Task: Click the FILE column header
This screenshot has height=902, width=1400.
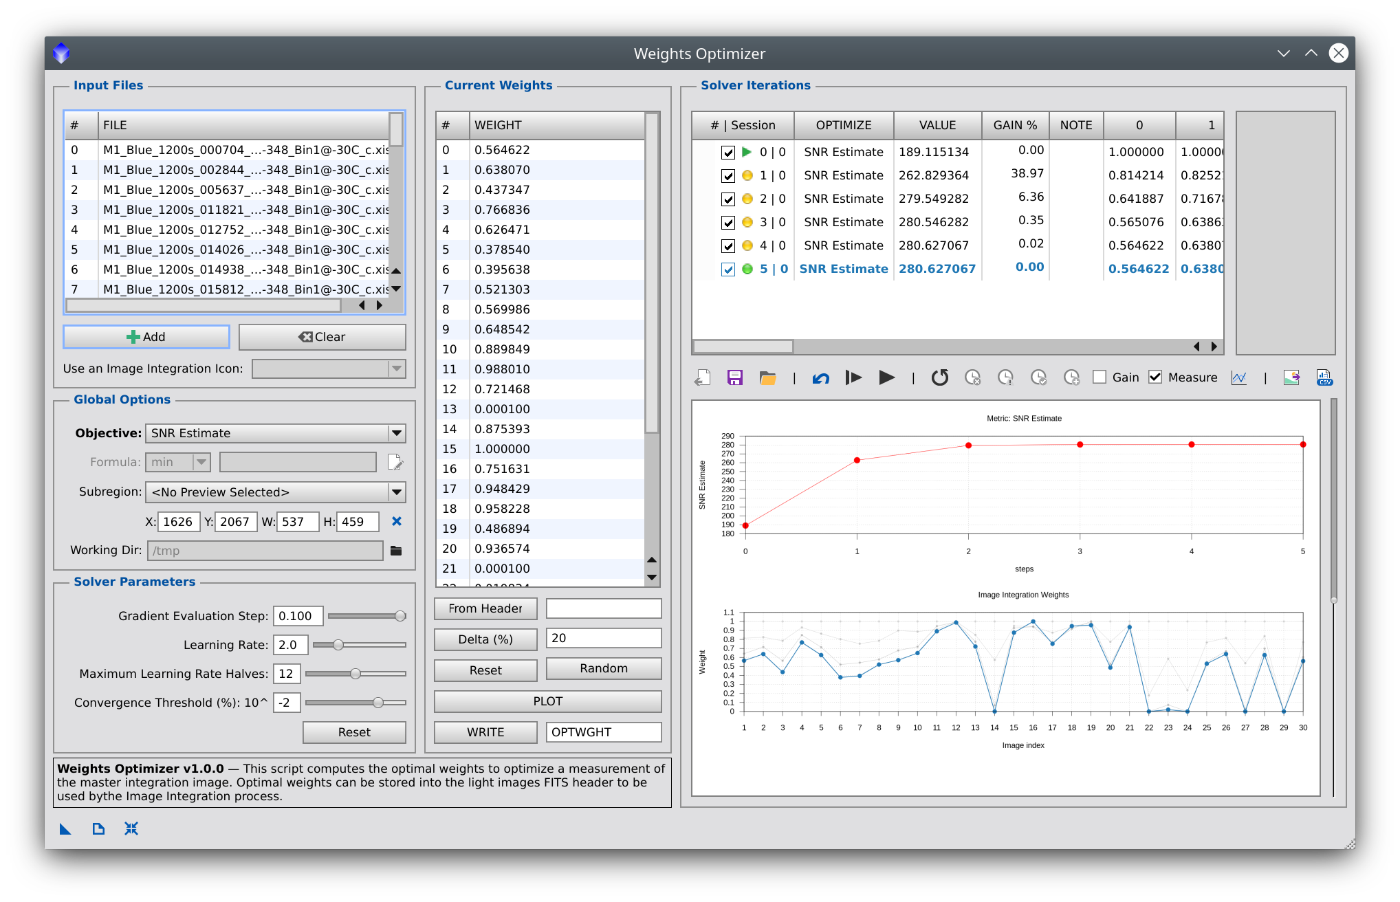Action: click(x=244, y=125)
